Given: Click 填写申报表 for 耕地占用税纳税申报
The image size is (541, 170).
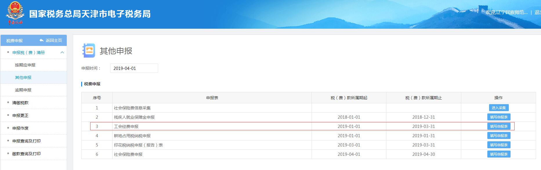Looking at the screenshot, I should coord(499,135).
